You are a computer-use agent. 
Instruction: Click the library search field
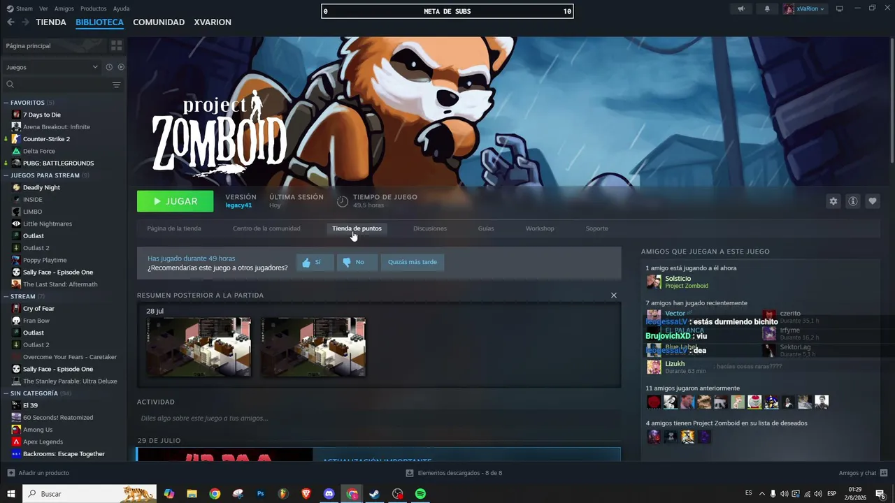coord(57,85)
